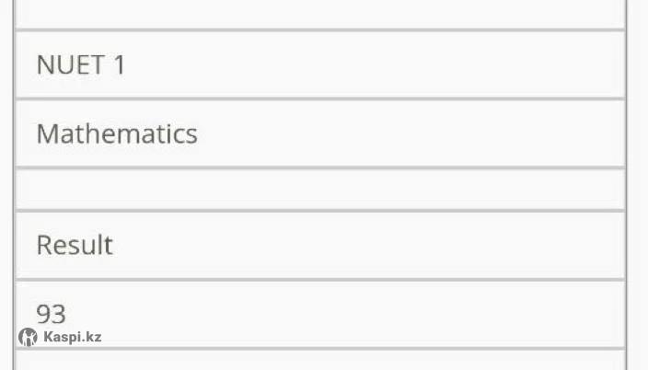Click the divider line directly below Mathematics row
Screen dimensions: 648x370
coord(319,168)
